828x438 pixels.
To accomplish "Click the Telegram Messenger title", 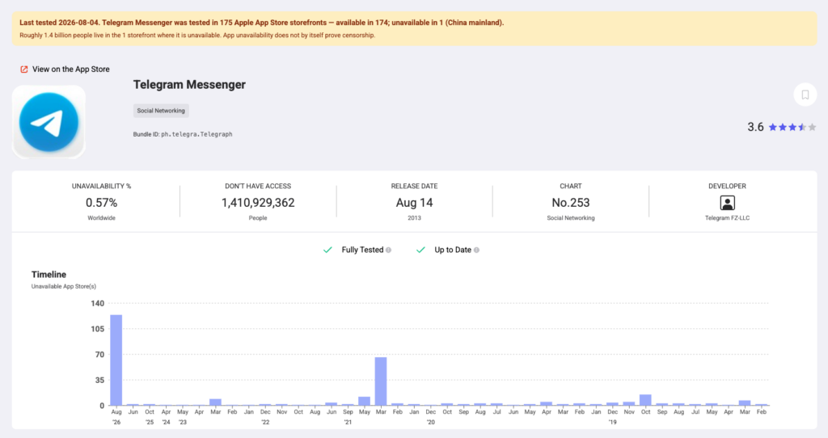I will coord(189,84).
